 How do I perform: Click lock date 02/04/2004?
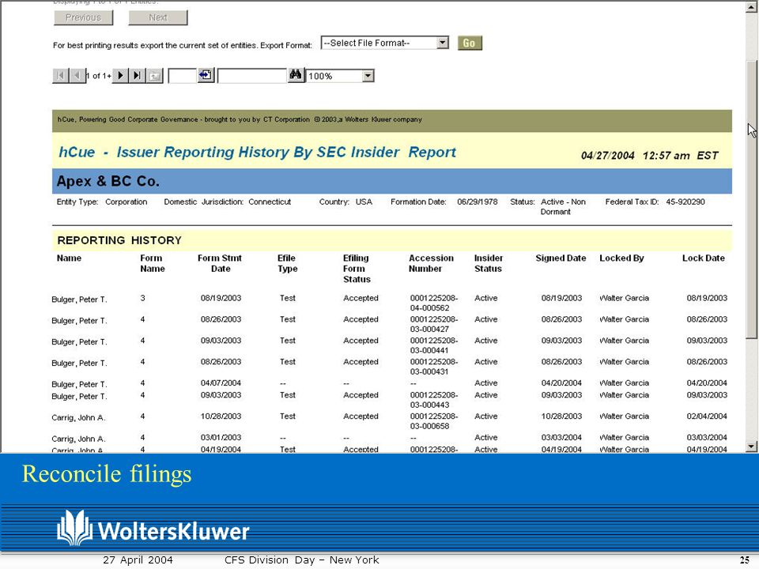pos(707,416)
